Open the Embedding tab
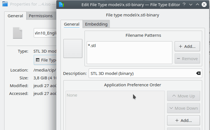Viewport: 210px width, 130px height. pos(96,24)
